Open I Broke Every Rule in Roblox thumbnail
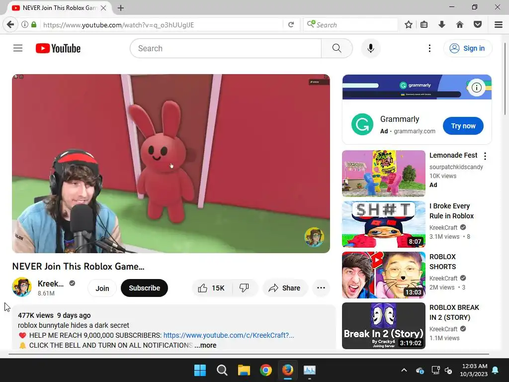This screenshot has width=509, height=382. (x=383, y=224)
